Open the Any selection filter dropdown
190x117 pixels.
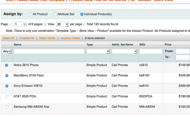(7, 51)
